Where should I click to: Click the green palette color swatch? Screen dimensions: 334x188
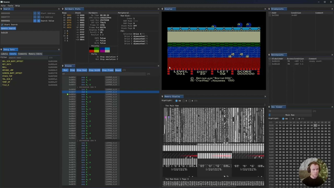97,49
